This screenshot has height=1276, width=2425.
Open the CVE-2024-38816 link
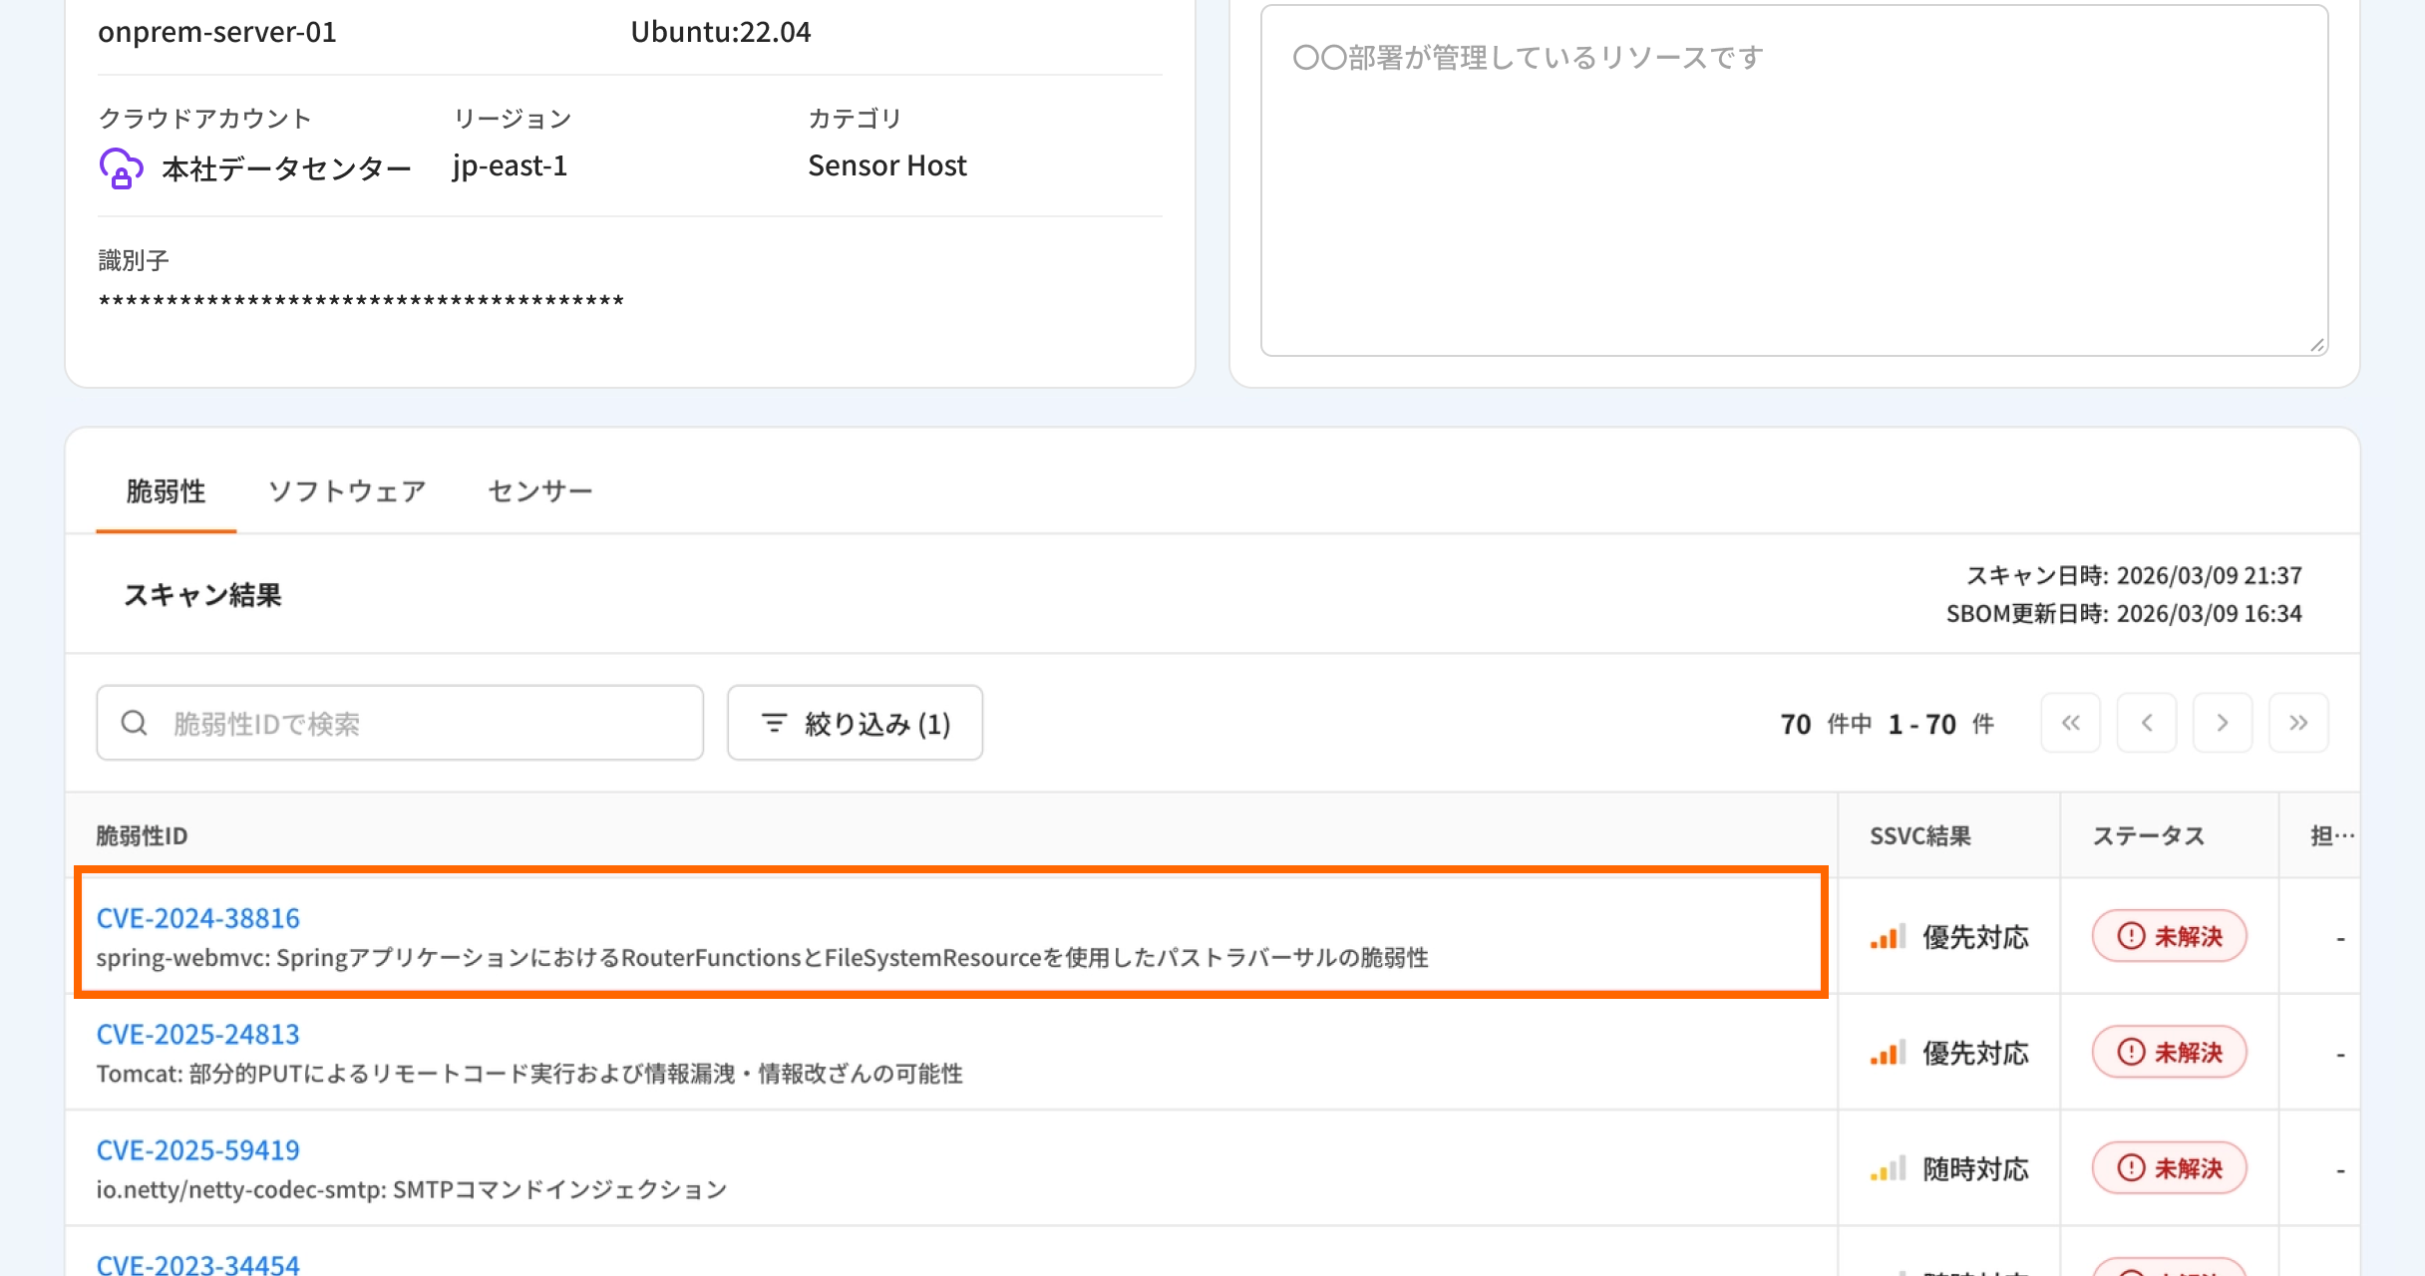point(197,918)
